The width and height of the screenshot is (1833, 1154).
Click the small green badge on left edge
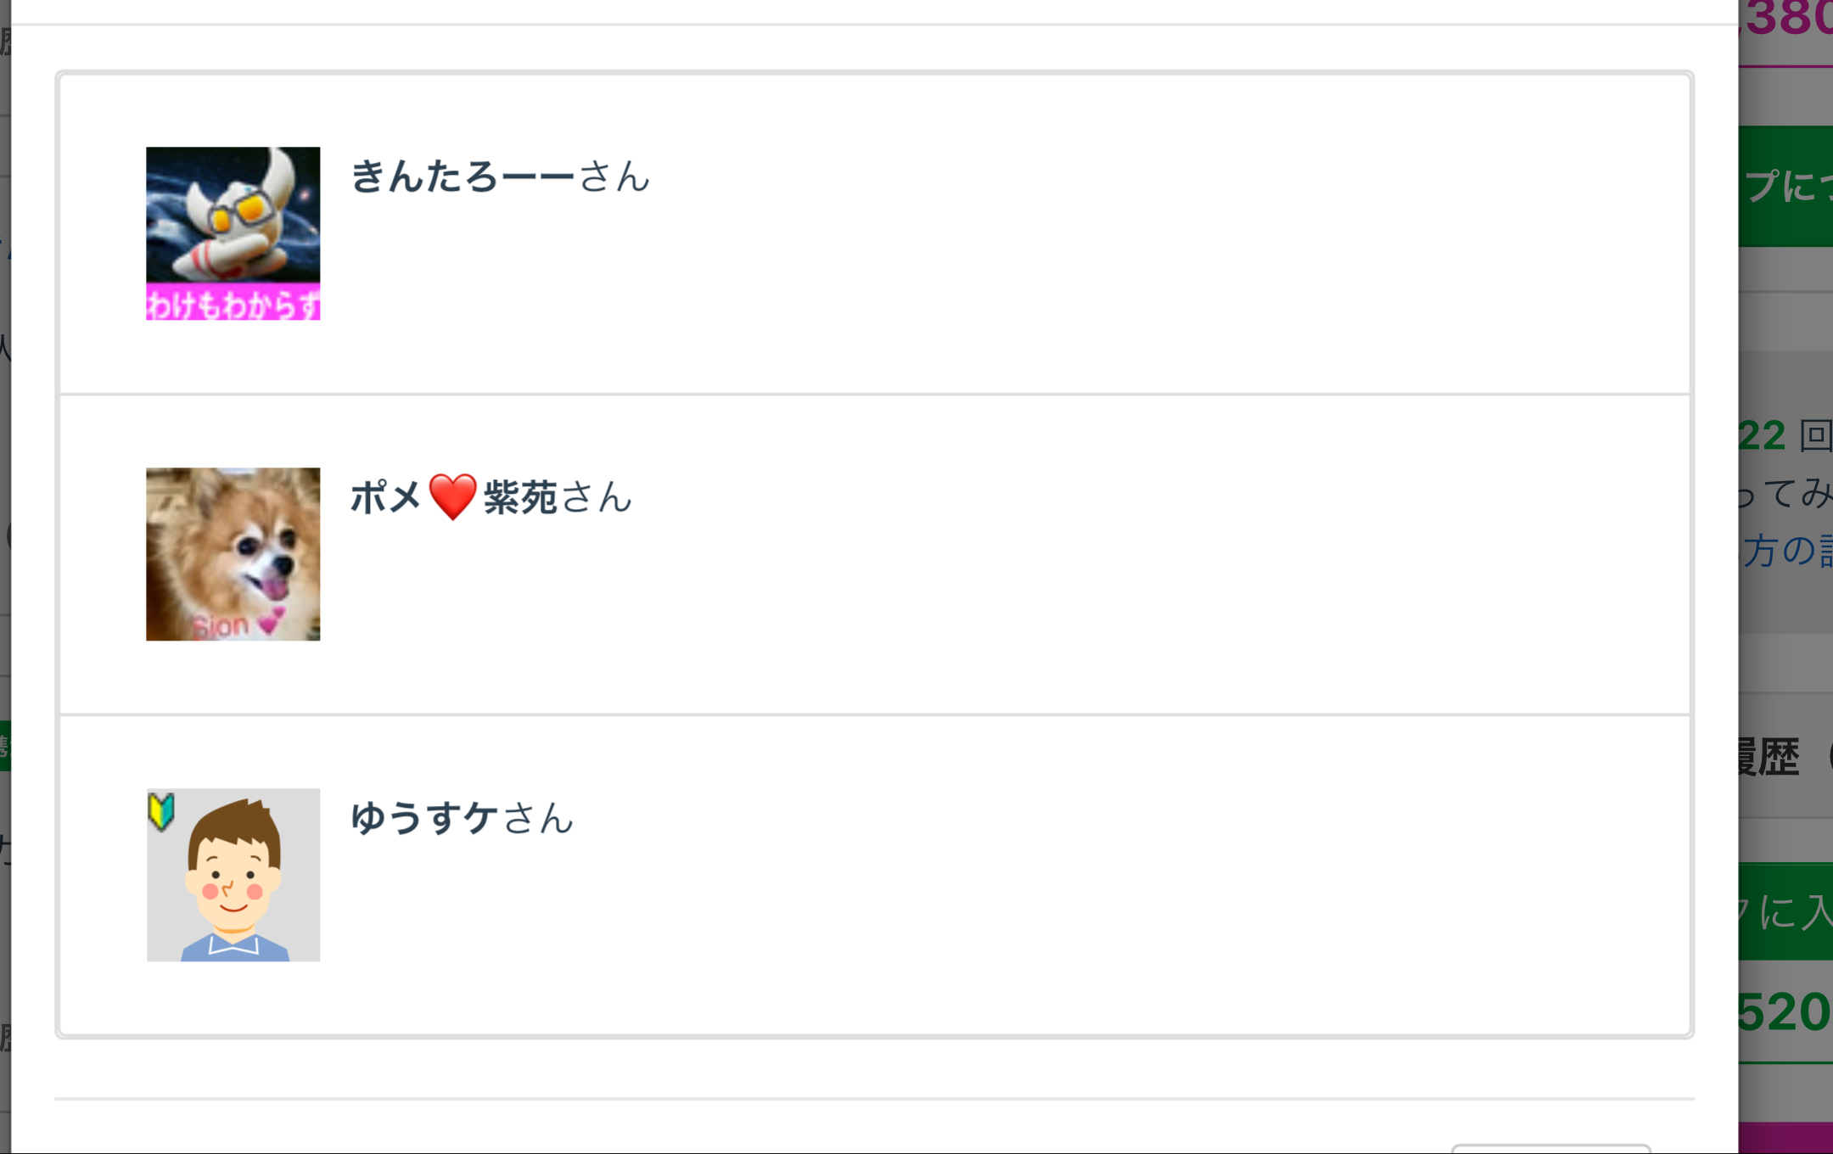click(x=5, y=746)
